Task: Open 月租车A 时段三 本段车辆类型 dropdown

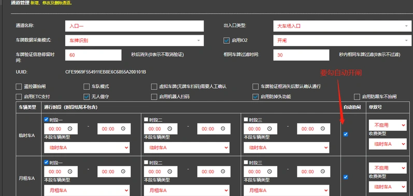Action: (x=287, y=190)
